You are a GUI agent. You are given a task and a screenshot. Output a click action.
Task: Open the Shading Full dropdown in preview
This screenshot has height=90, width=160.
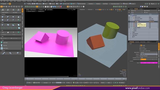41,11
